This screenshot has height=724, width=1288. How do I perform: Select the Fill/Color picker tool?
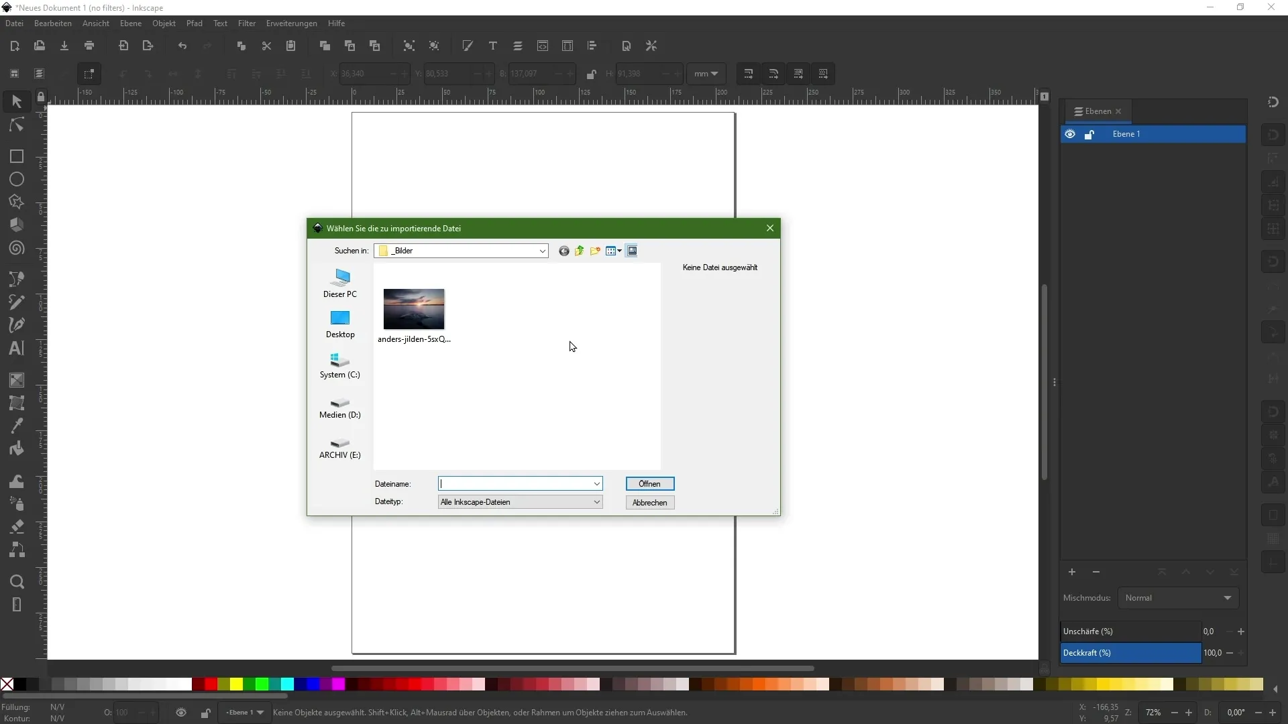click(x=16, y=425)
